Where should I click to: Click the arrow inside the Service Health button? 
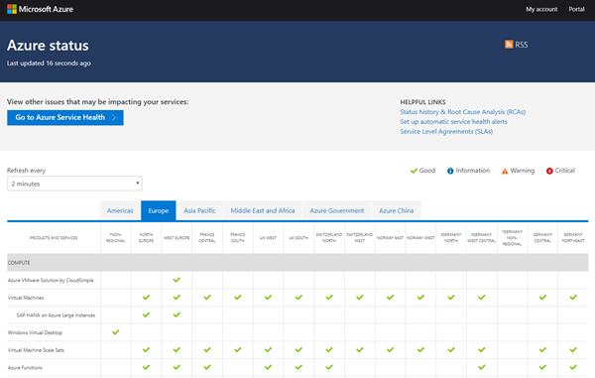pyautogui.click(x=114, y=118)
